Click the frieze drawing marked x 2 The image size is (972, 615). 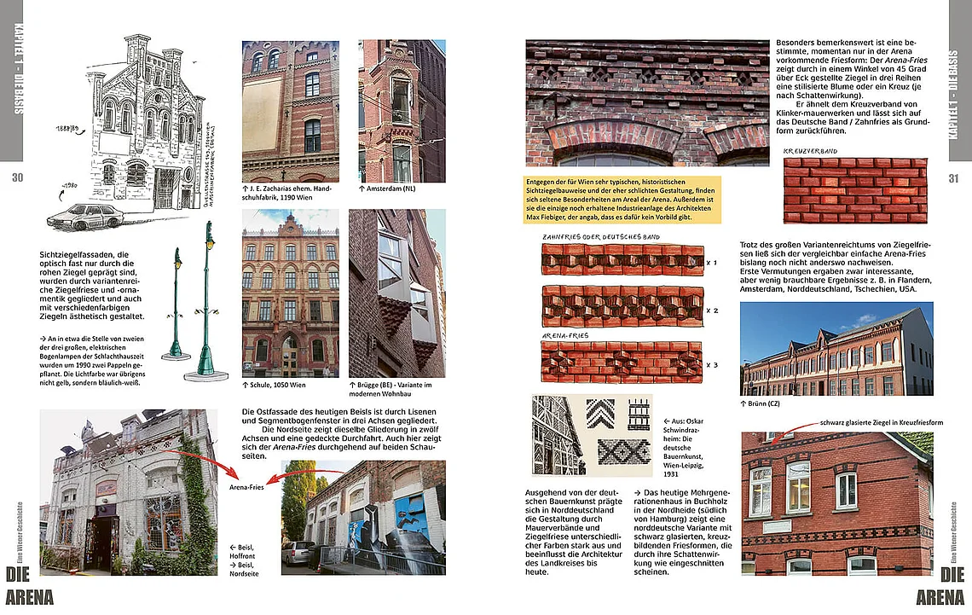point(622,305)
